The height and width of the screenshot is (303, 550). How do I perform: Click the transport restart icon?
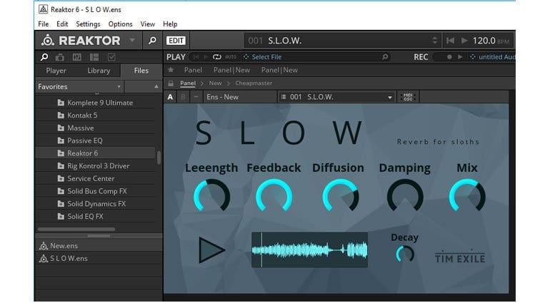pyautogui.click(x=451, y=41)
